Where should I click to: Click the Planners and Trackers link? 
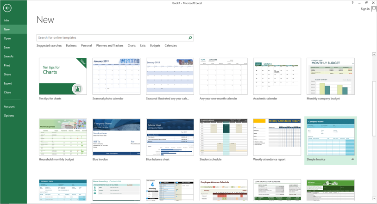point(110,46)
